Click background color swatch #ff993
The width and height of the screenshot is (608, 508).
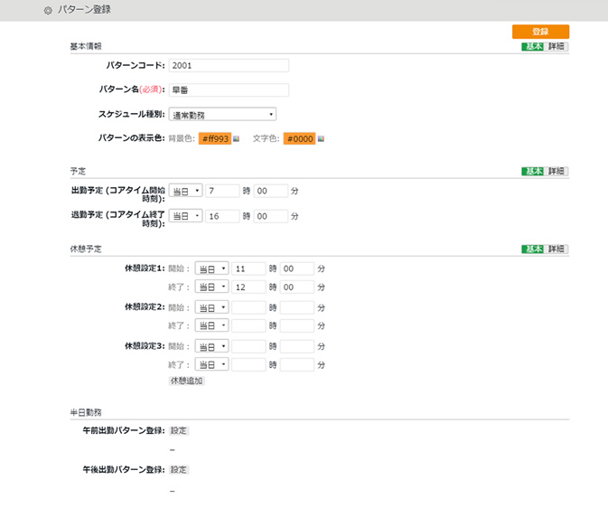pos(215,138)
